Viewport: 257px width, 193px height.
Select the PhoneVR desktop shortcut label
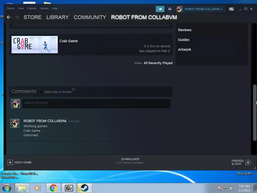pyautogui.click(x=29, y=173)
